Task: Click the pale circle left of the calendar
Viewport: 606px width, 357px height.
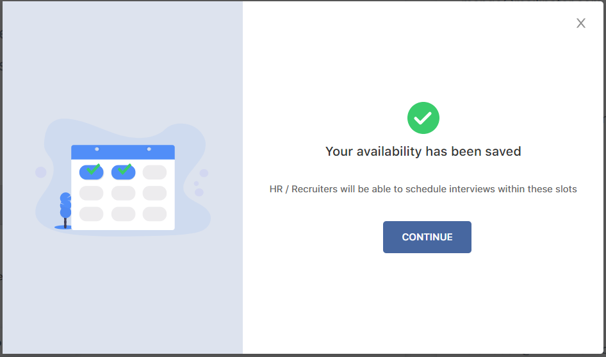Action: (41, 172)
